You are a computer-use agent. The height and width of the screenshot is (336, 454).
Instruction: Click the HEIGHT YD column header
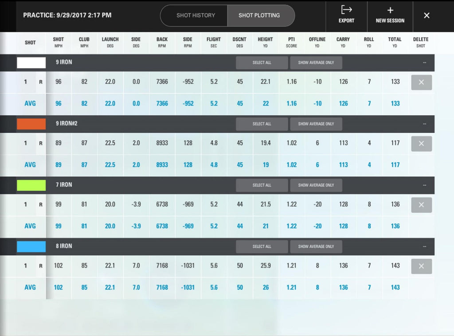265,42
